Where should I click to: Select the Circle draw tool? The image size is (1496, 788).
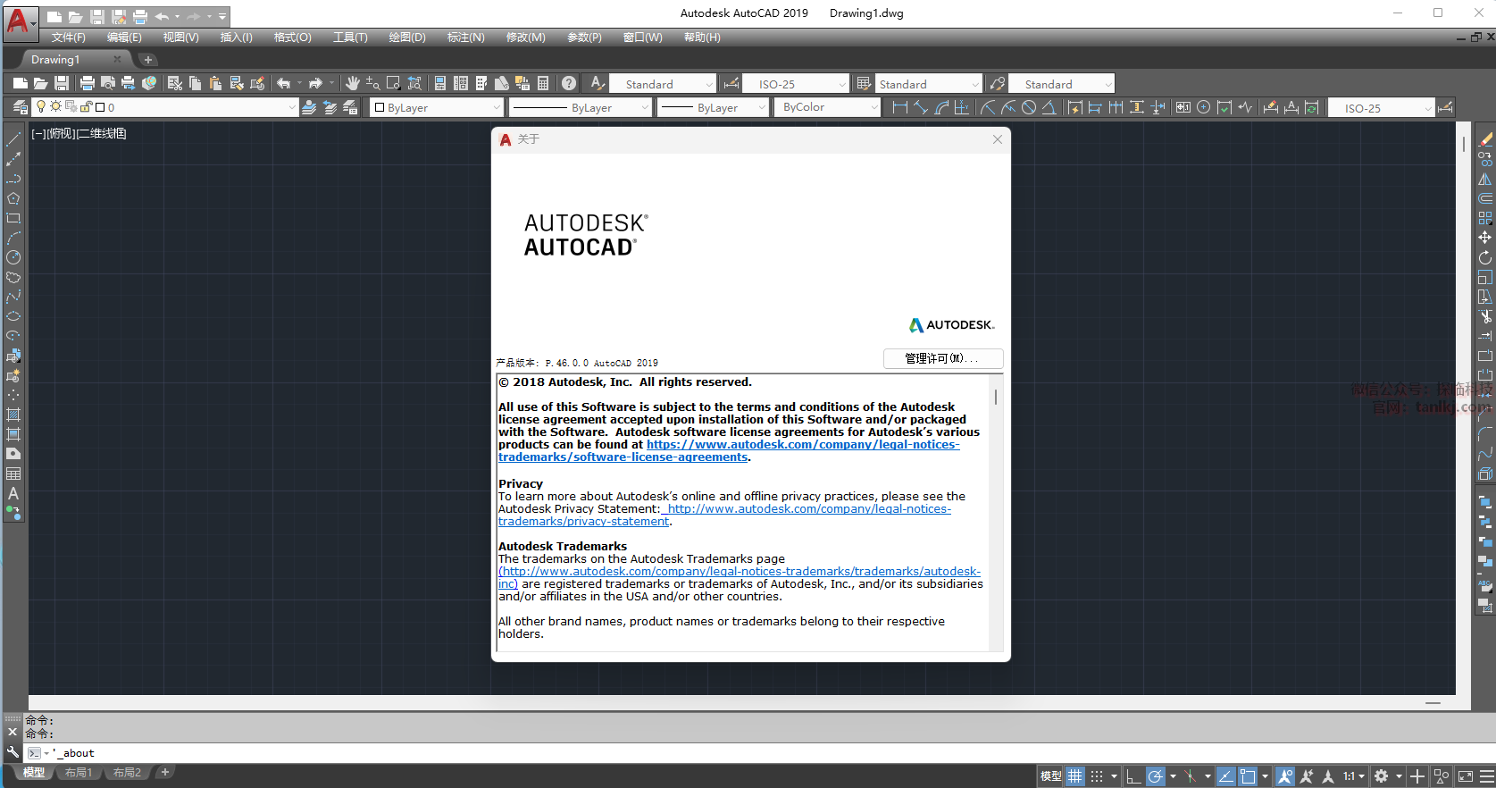click(x=13, y=257)
